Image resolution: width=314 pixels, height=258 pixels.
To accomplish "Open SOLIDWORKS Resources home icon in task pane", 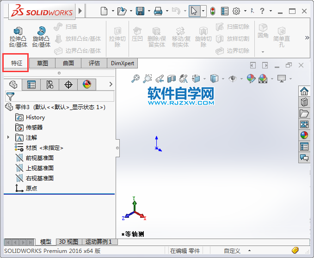I will [304, 91].
